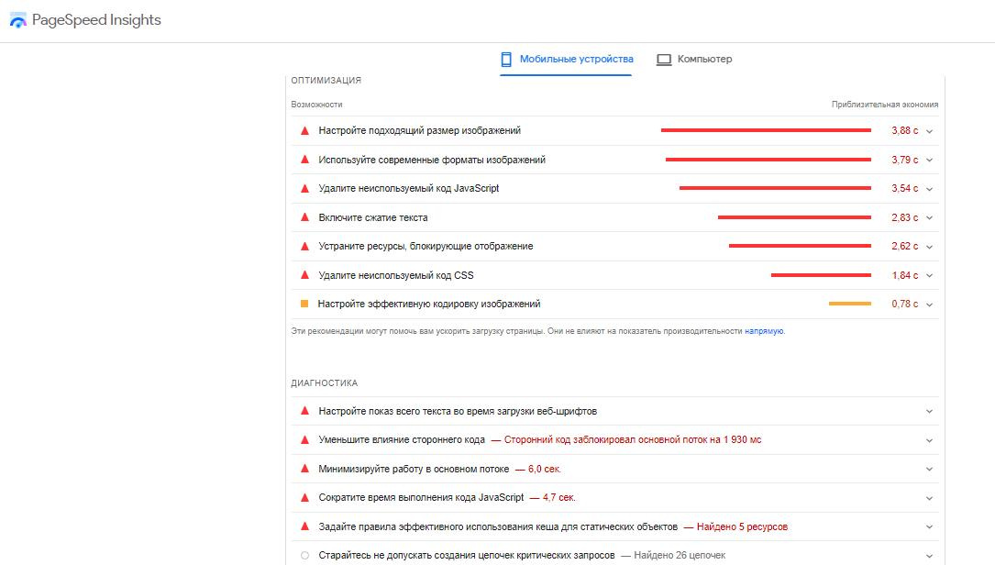Image resolution: width=995 pixels, height=565 pixels.
Task: Click red savings bar for image sizing 3,88 с
Action: [766, 130]
